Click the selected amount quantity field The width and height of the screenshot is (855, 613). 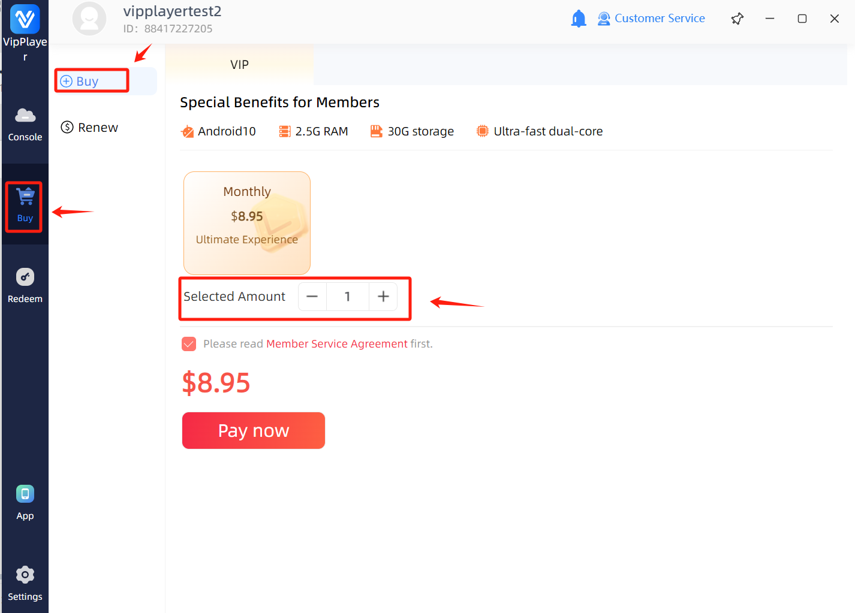348,297
